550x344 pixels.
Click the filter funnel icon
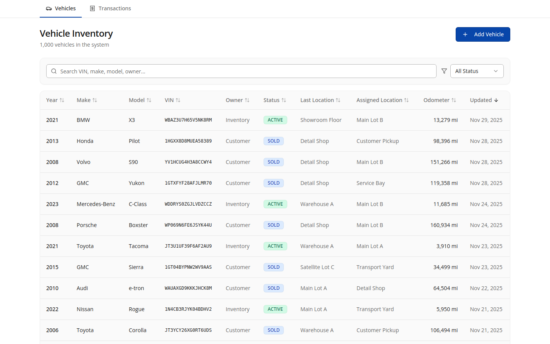click(x=444, y=71)
